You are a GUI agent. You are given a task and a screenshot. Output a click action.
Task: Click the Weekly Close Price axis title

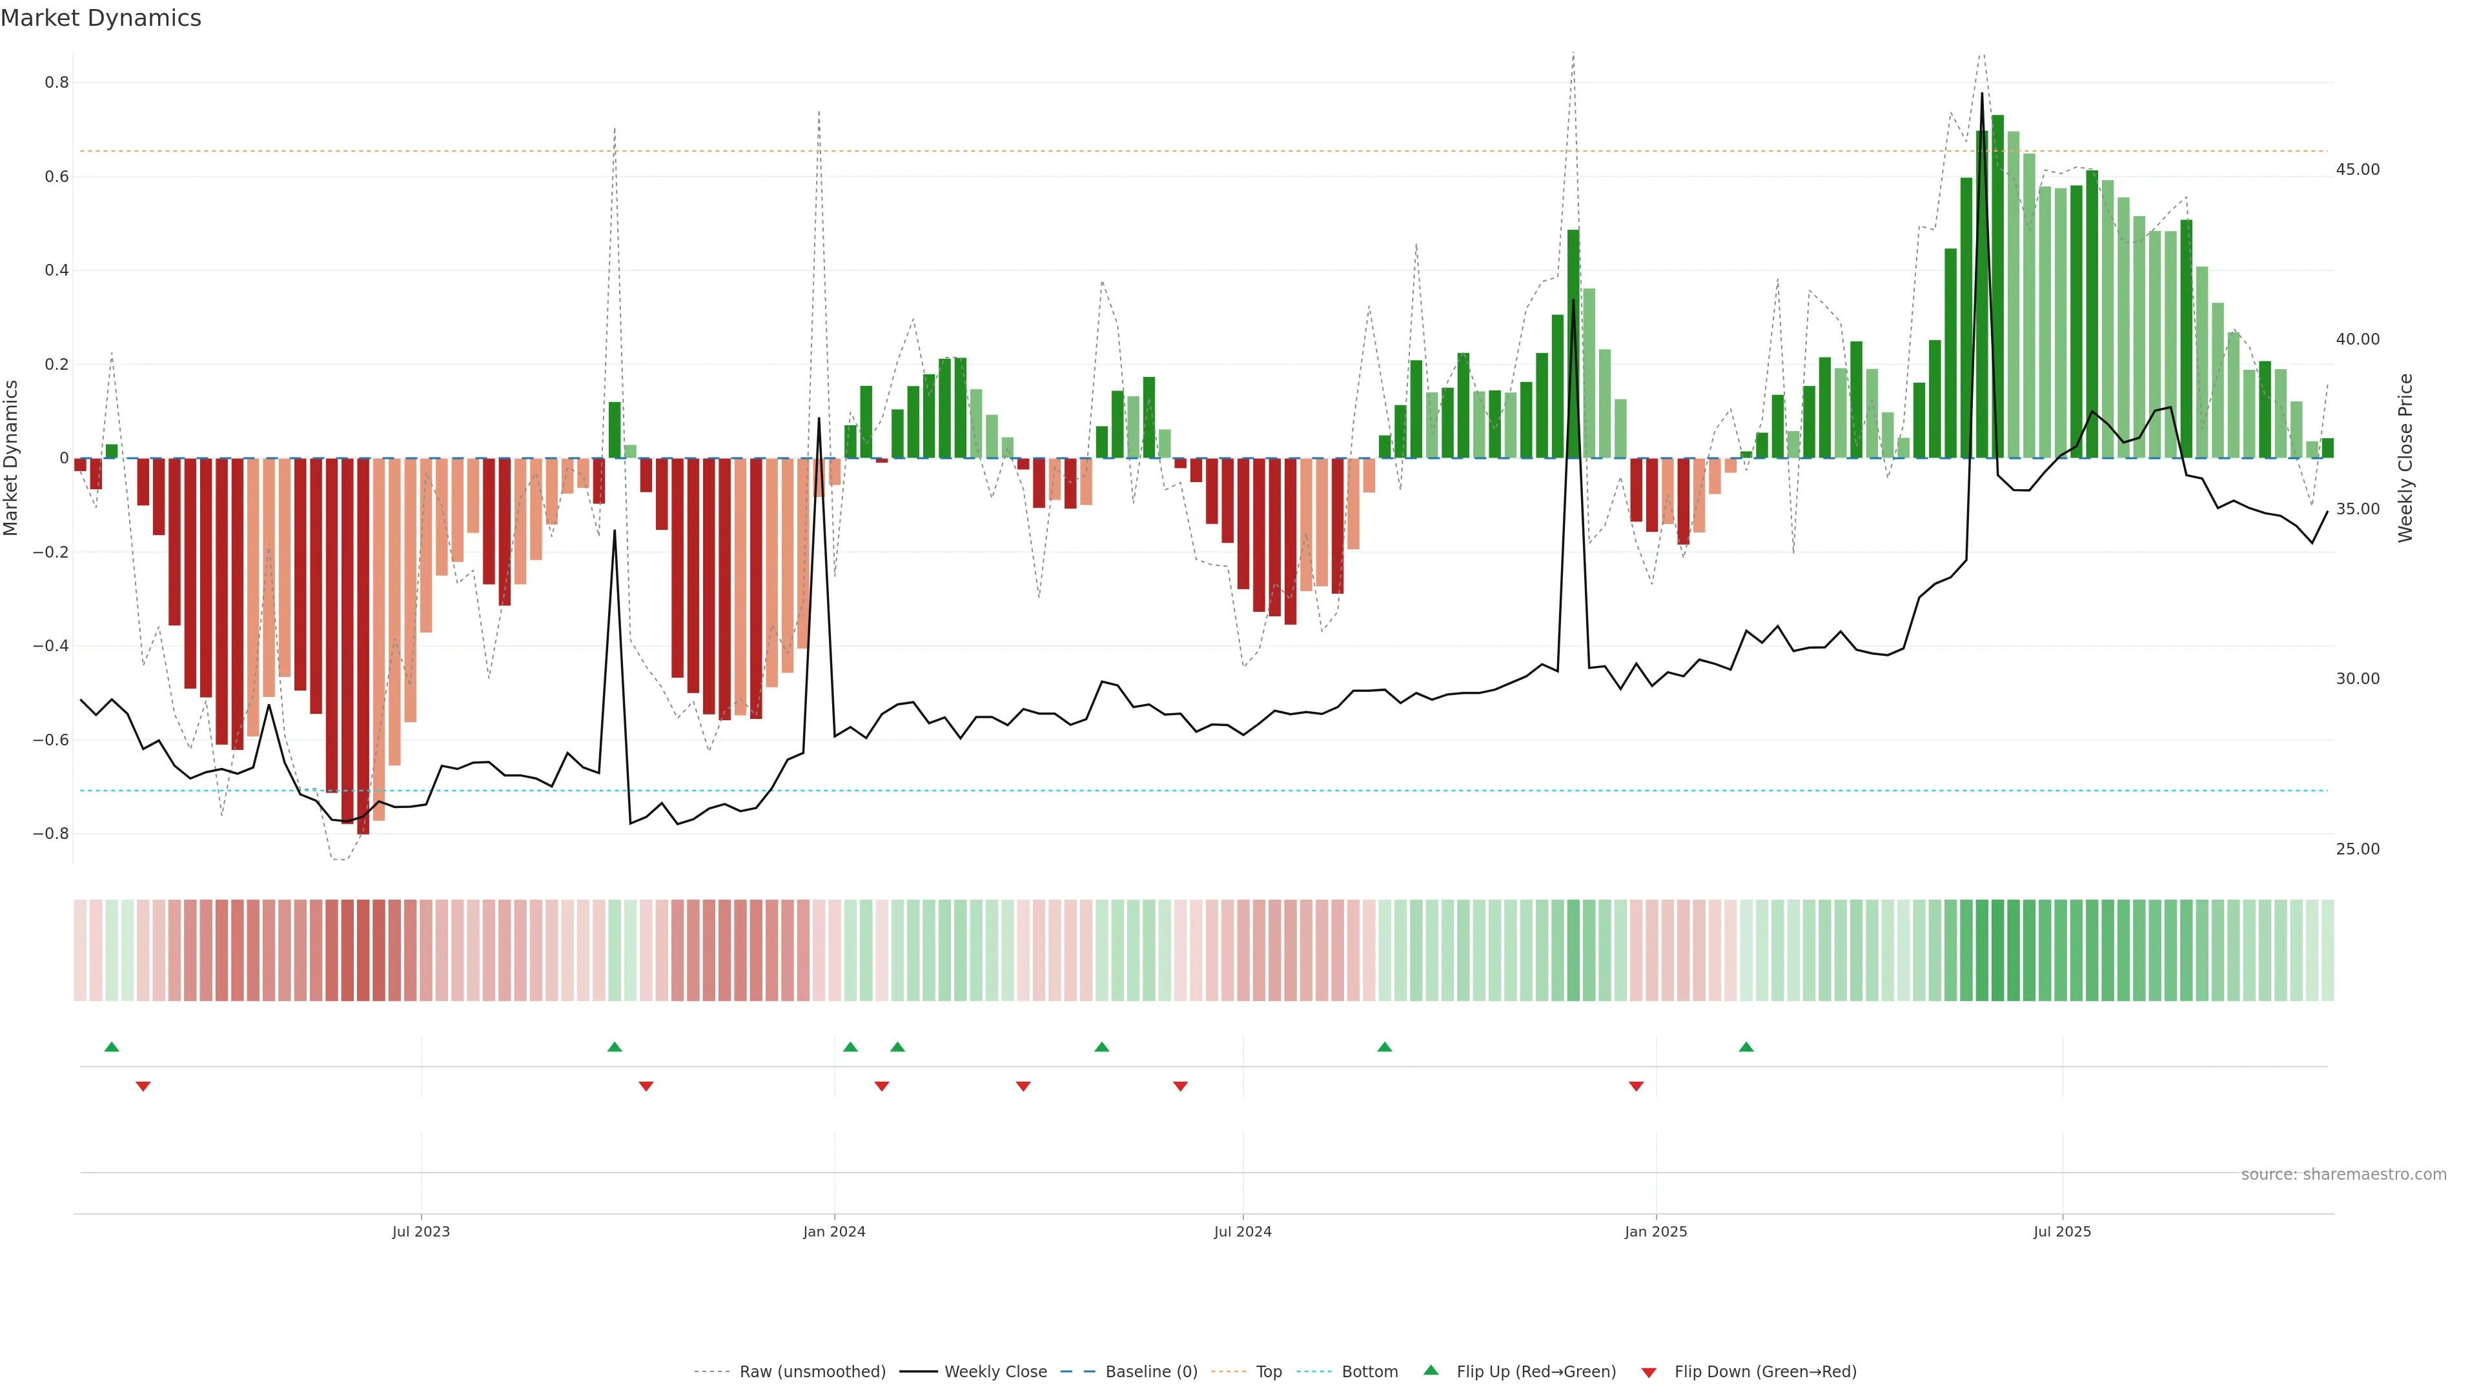pos(2406,458)
